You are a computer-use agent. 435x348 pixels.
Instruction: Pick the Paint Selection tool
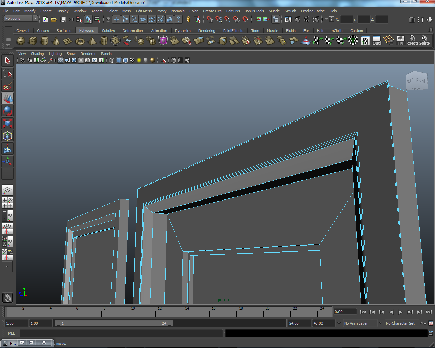(x=7, y=86)
